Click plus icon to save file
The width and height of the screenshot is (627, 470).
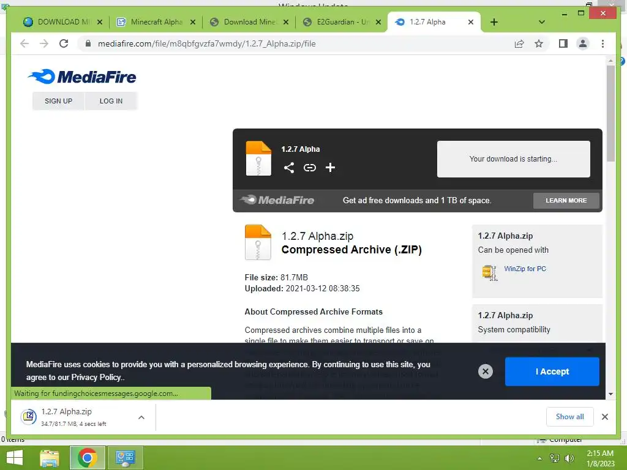[330, 168]
